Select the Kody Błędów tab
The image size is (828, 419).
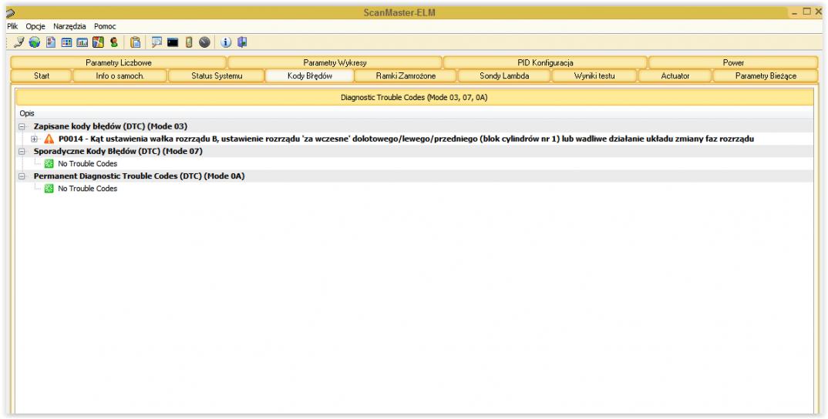[x=310, y=76]
